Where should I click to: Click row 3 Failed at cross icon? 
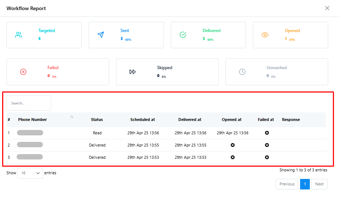(x=267, y=157)
